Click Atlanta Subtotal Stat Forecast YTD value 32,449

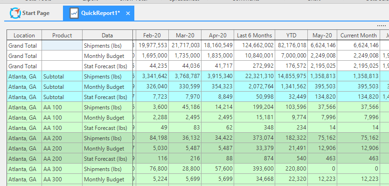[291, 97]
